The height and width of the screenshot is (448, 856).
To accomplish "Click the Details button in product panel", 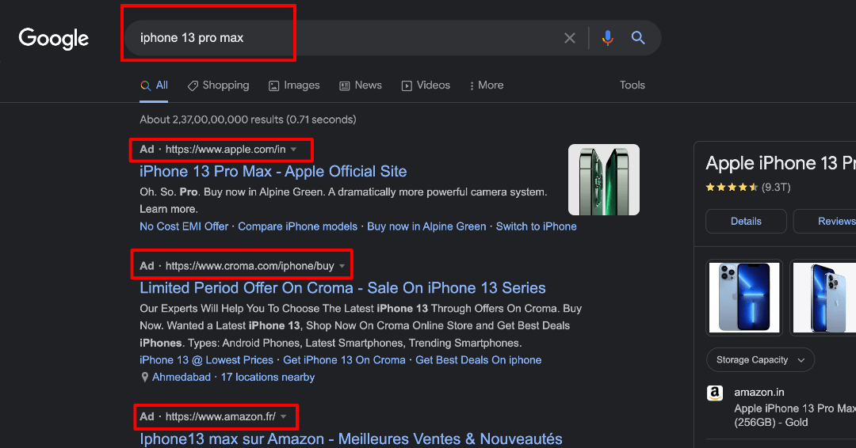I will 746,222.
